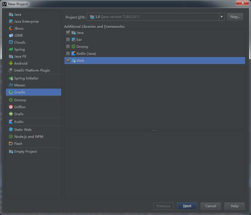The image size is (251, 215).
Task: Select the J2ME cube icon
Action: coord(11,36)
